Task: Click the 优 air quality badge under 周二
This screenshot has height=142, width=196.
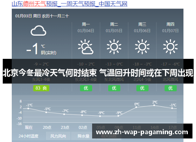Action: click(114, 88)
